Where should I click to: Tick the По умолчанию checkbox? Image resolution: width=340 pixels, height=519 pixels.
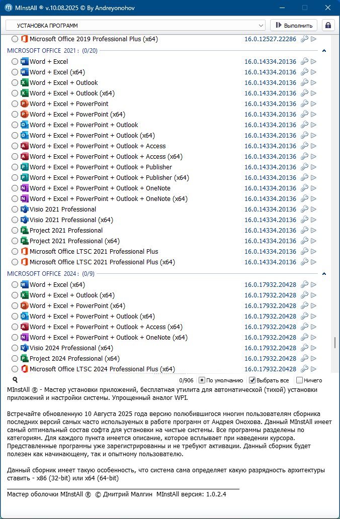(202, 380)
